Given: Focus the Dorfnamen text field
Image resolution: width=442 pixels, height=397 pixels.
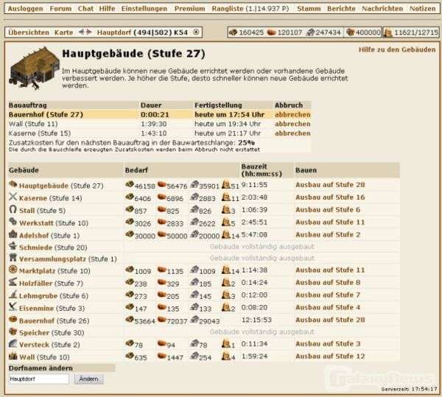Looking at the screenshot, I should tap(39, 379).
